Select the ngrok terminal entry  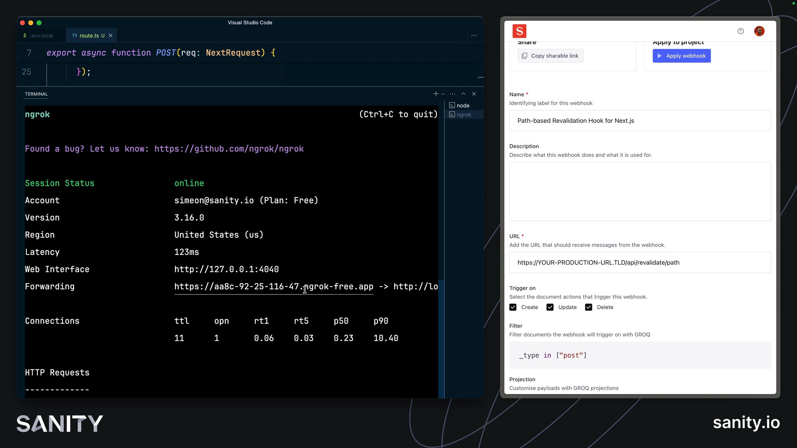point(464,115)
